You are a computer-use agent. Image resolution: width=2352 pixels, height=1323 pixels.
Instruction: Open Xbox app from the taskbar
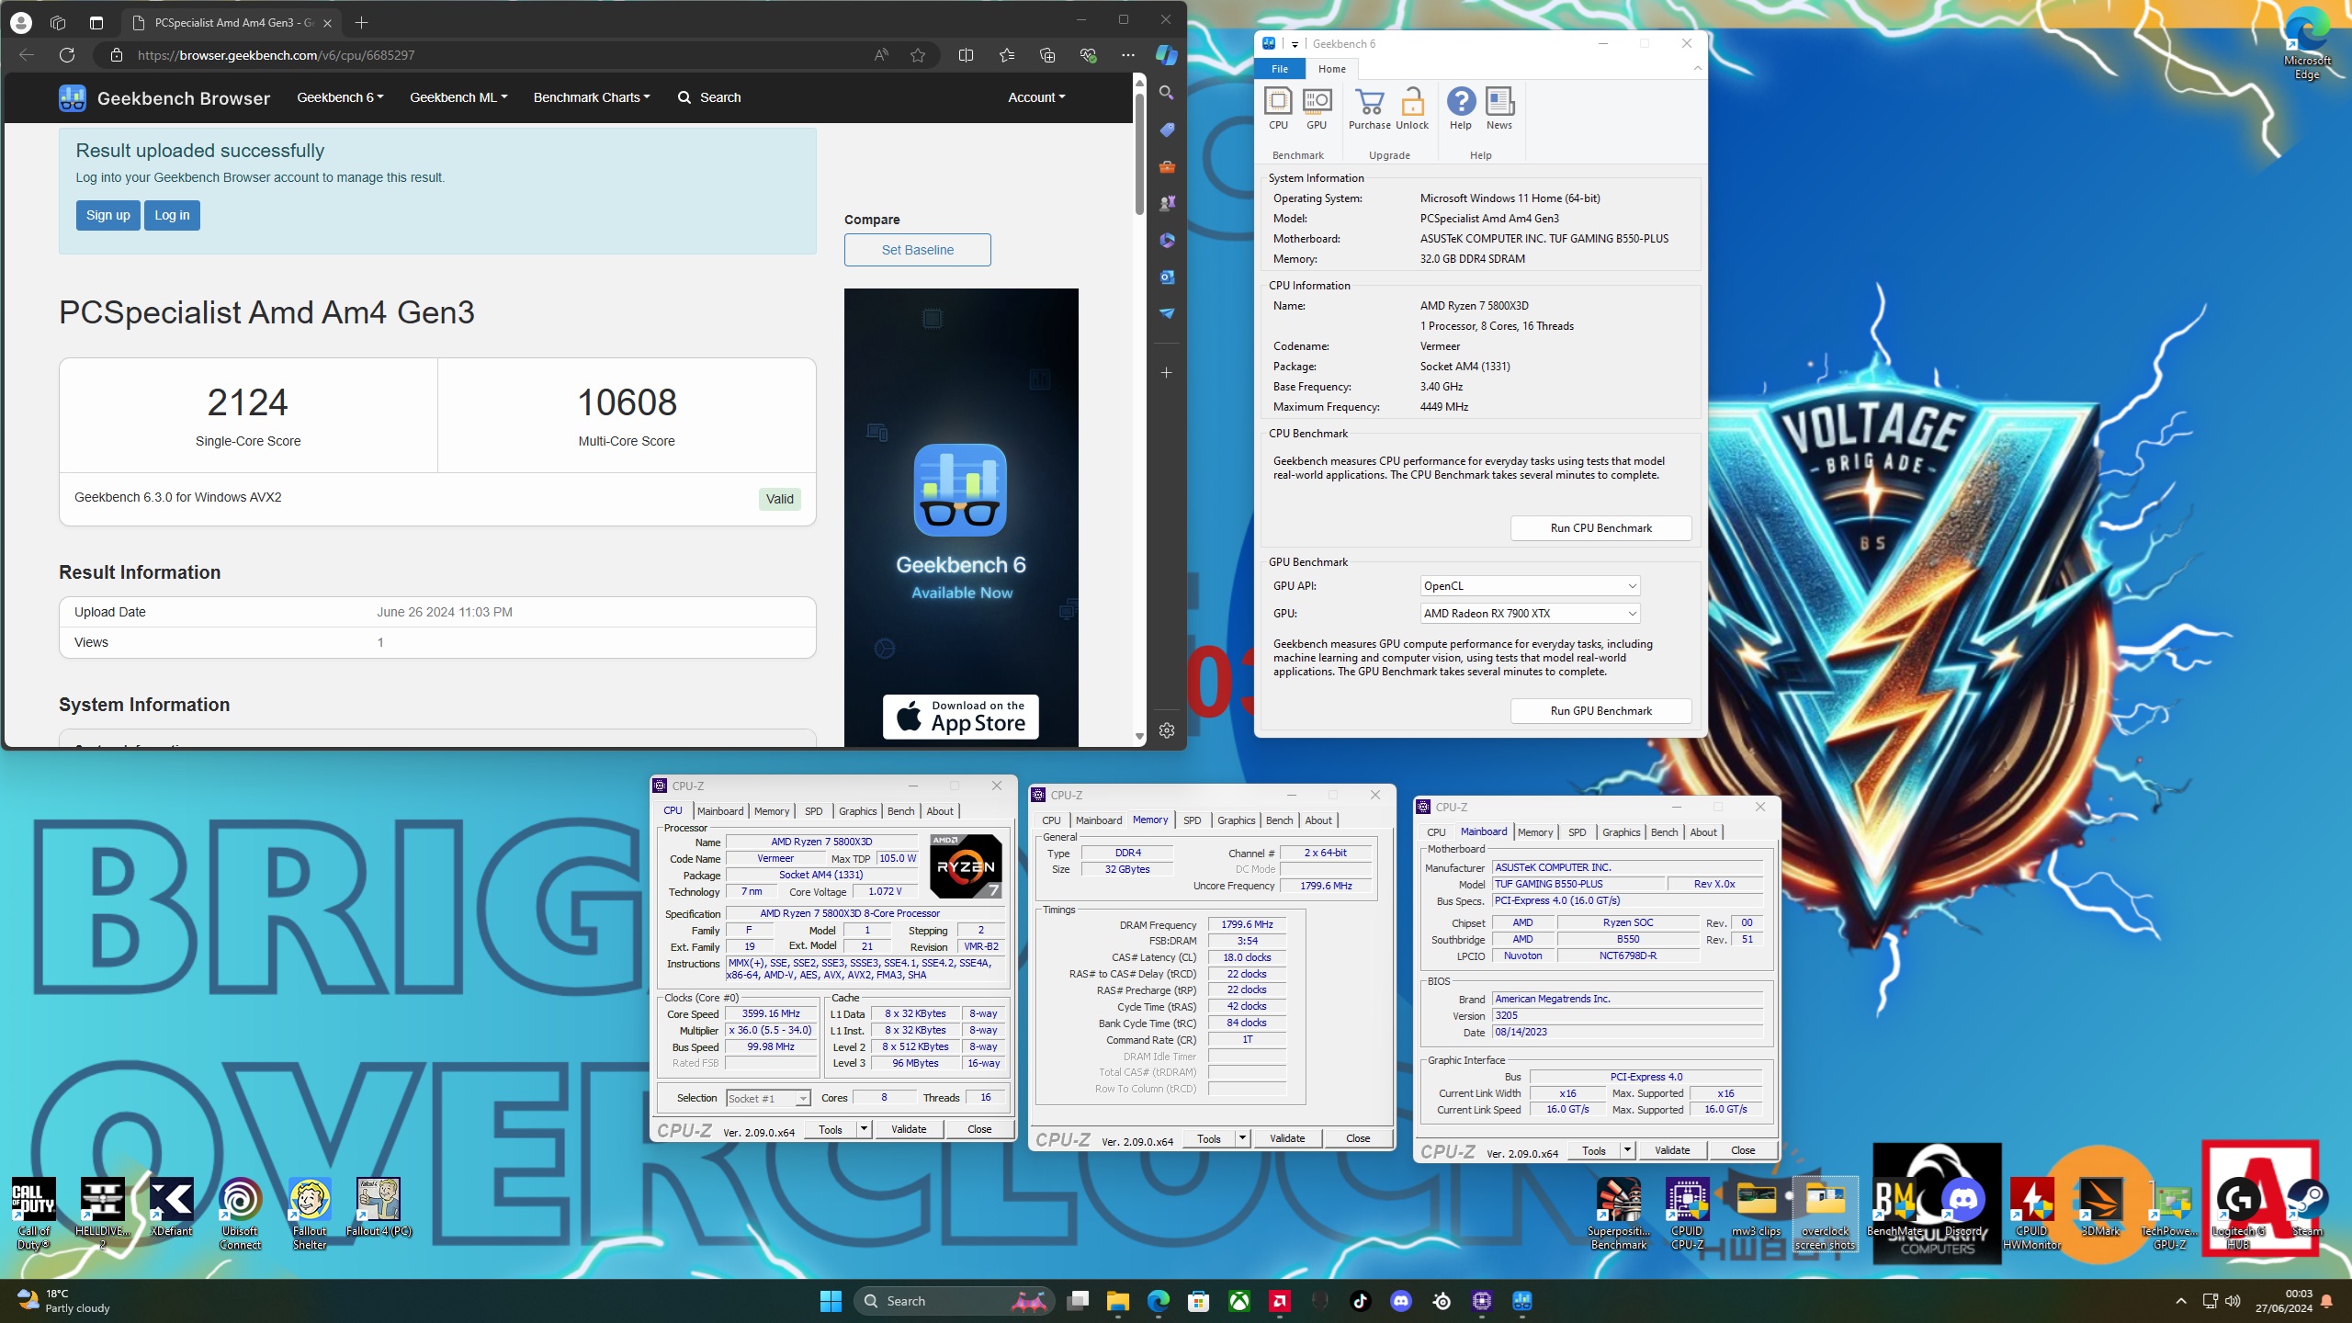pyautogui.click(x=1239, y=1301)
